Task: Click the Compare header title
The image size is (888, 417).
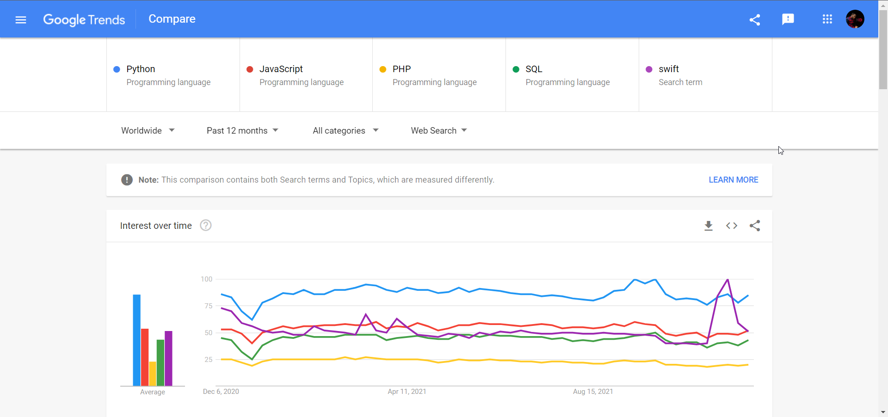Action: [x=172, y=19]
